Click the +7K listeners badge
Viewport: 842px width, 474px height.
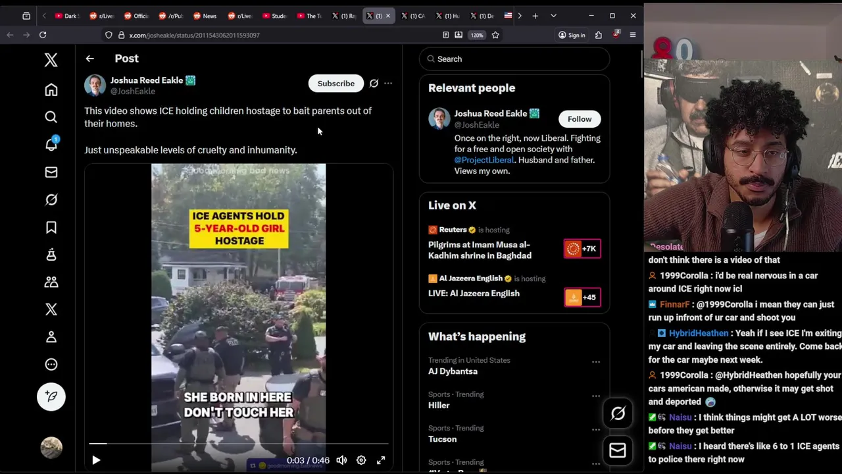click(x=582, y=249)
